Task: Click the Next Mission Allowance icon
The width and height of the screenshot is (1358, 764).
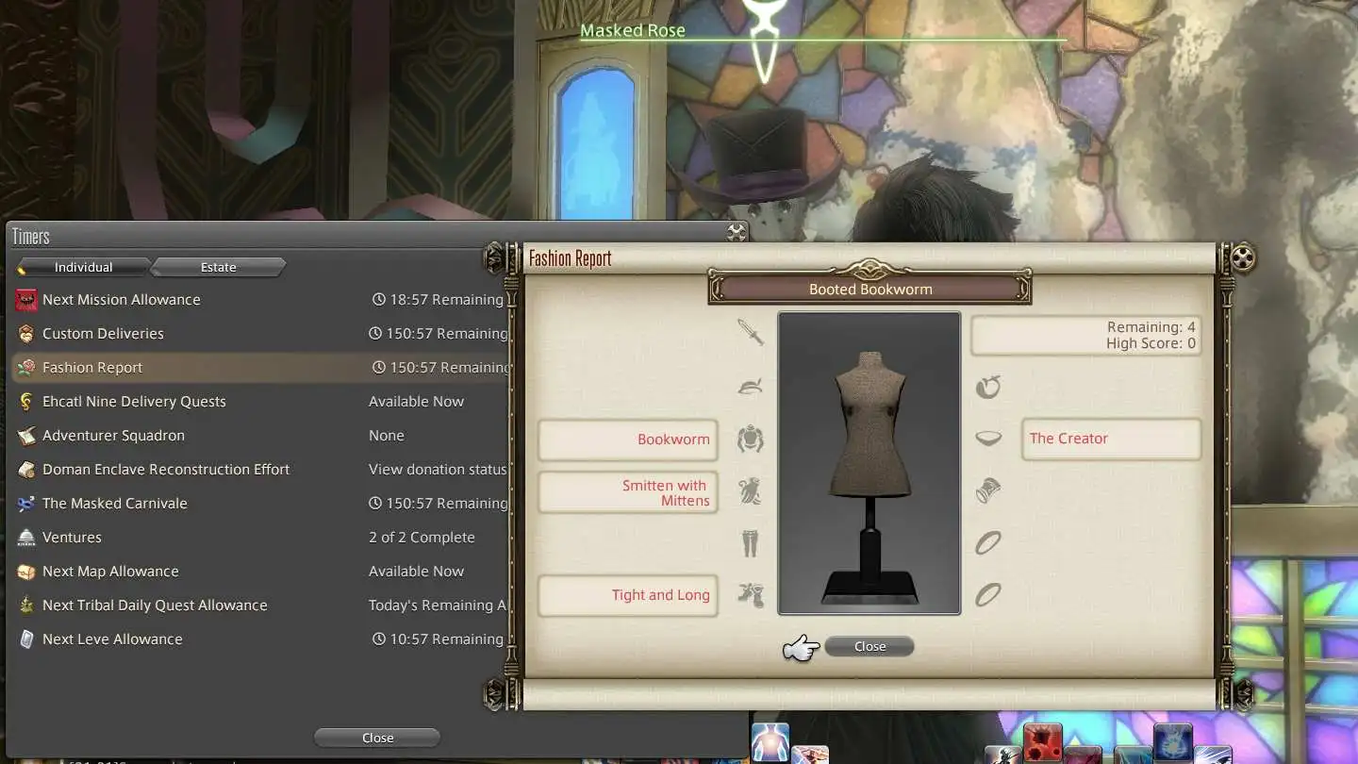Action: click(26, 300)
